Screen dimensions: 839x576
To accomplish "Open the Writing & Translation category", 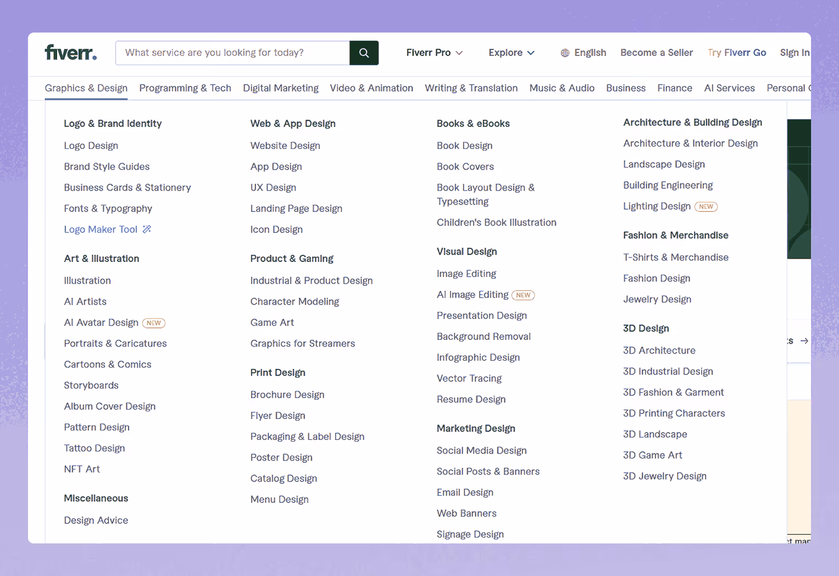I will 471,88.
